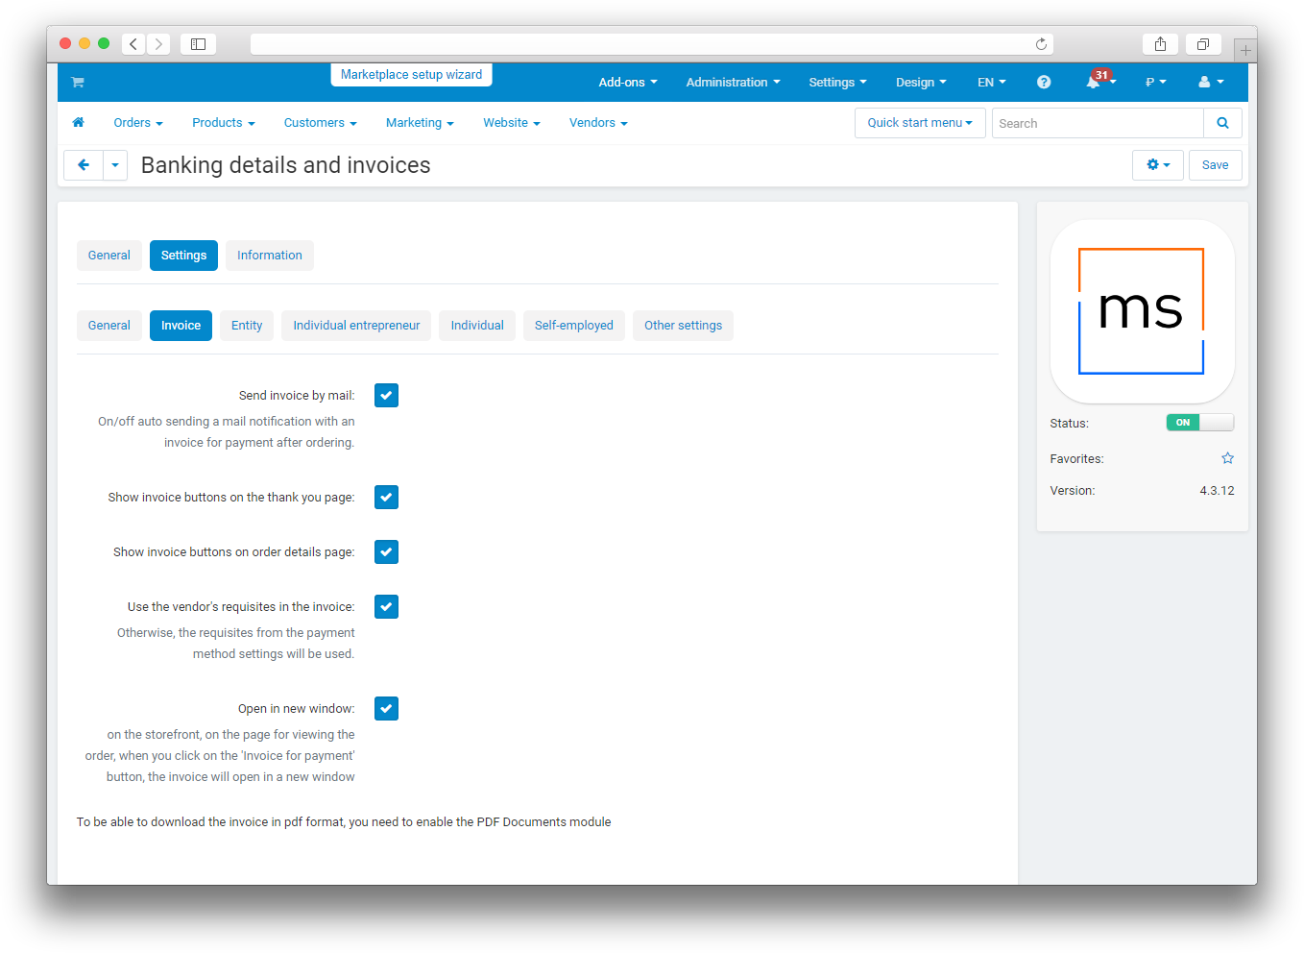Click the shopping cart storefront icon
Image resolution: width=1304 pixels, height=953 pixels.
(78, 83)
